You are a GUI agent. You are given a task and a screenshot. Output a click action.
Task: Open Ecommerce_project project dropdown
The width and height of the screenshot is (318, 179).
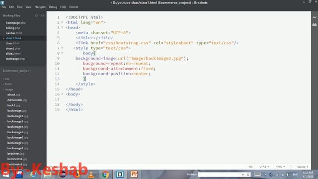click(17, 71)
